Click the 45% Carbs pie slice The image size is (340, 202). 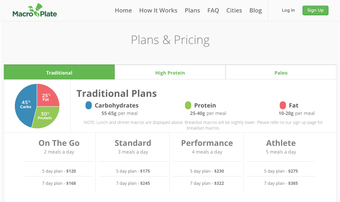click(x=25, y=105)
